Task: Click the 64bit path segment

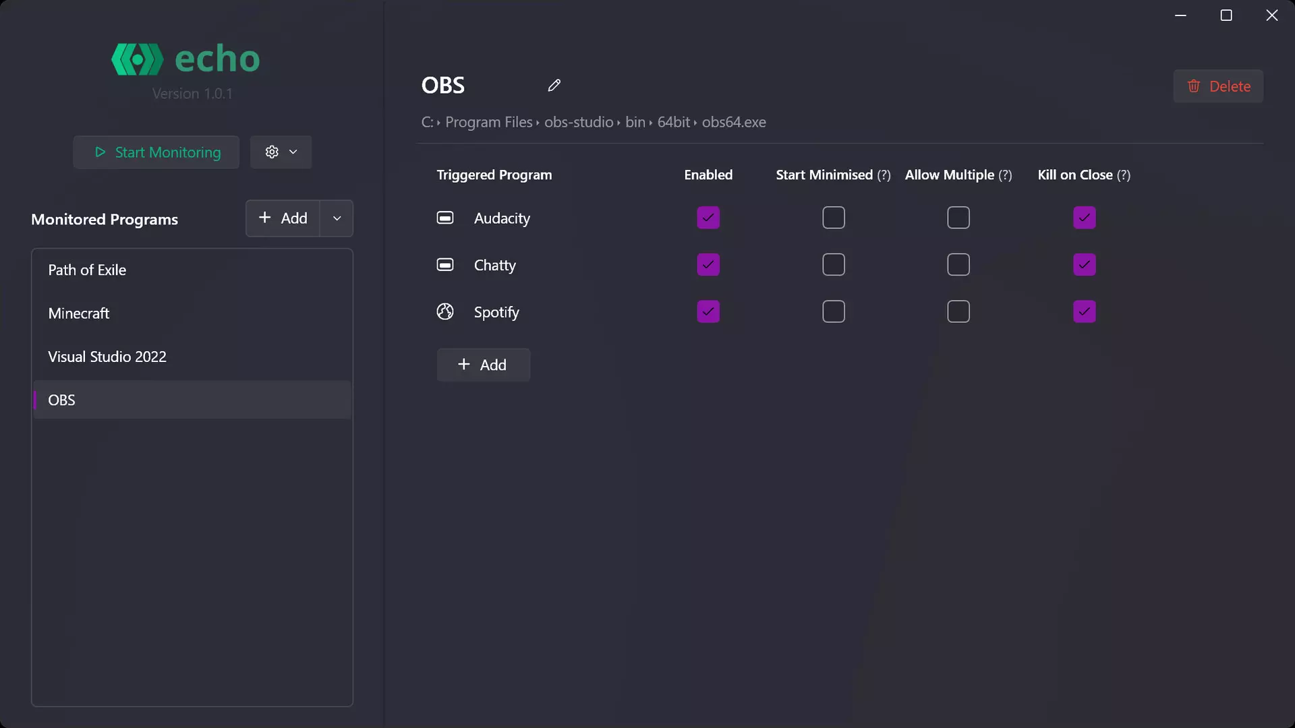Action: point(674,123)
